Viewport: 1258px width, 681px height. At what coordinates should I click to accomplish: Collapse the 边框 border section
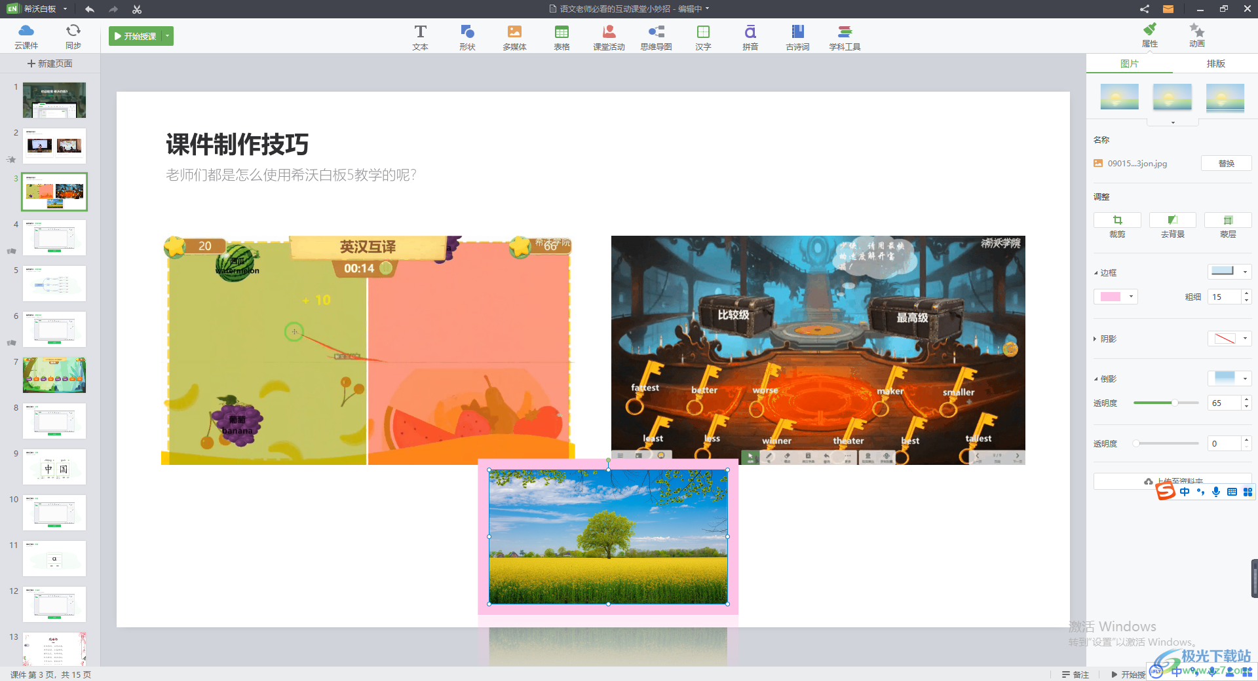[x=1096, y=273]
